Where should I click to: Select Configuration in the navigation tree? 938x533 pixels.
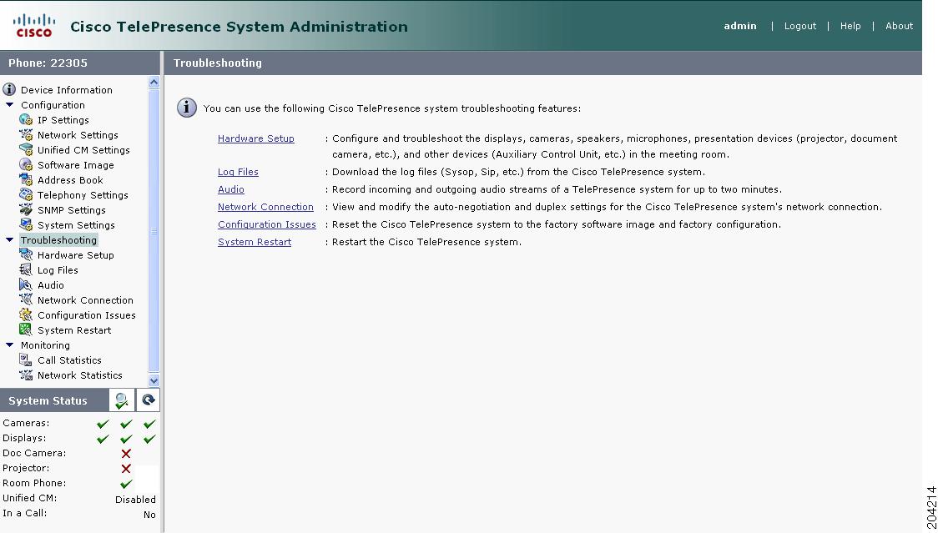point(53,105)
